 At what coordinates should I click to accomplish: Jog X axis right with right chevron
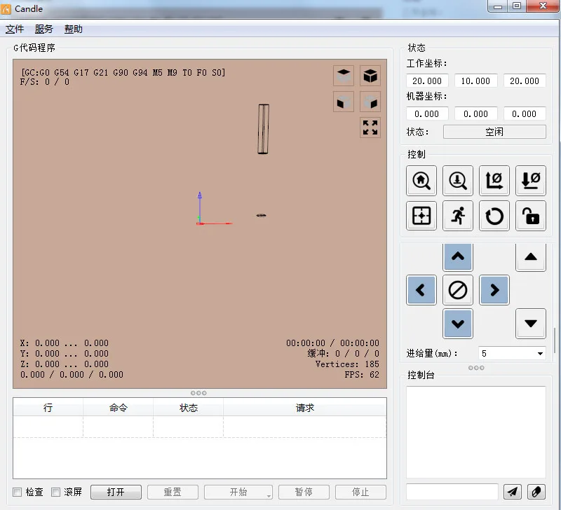click(494, 290)
